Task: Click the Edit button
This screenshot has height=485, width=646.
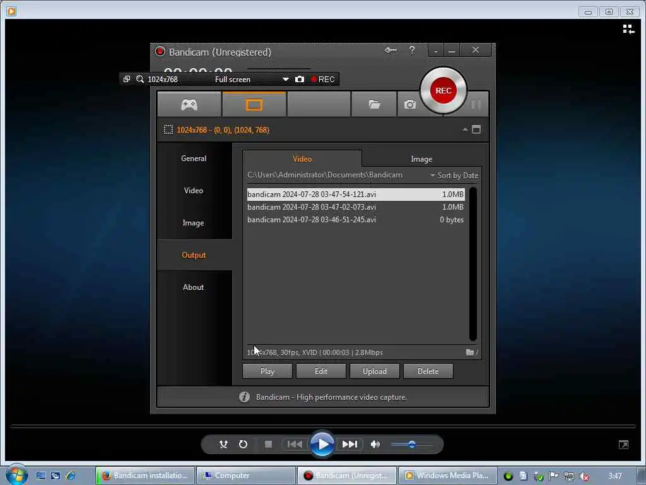Action: (321, 371)
